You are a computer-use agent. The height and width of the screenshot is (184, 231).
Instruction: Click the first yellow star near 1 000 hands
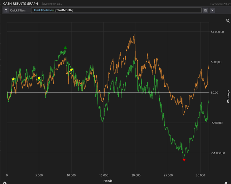tap(13, 79)
